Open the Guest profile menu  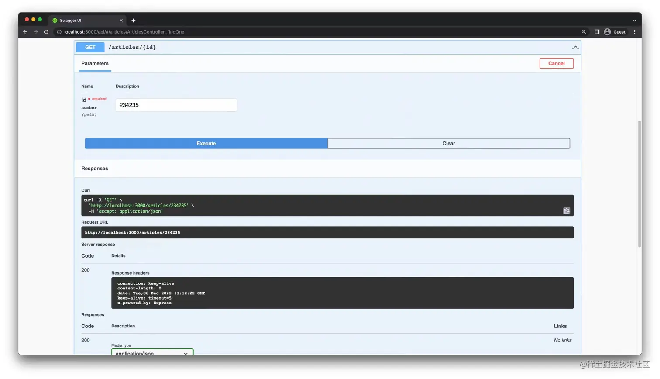[x=615, y=32]
